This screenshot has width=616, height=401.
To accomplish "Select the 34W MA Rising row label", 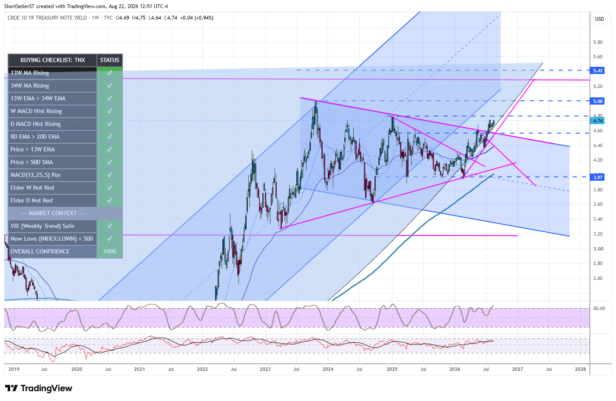I will (x=30, y=85).
